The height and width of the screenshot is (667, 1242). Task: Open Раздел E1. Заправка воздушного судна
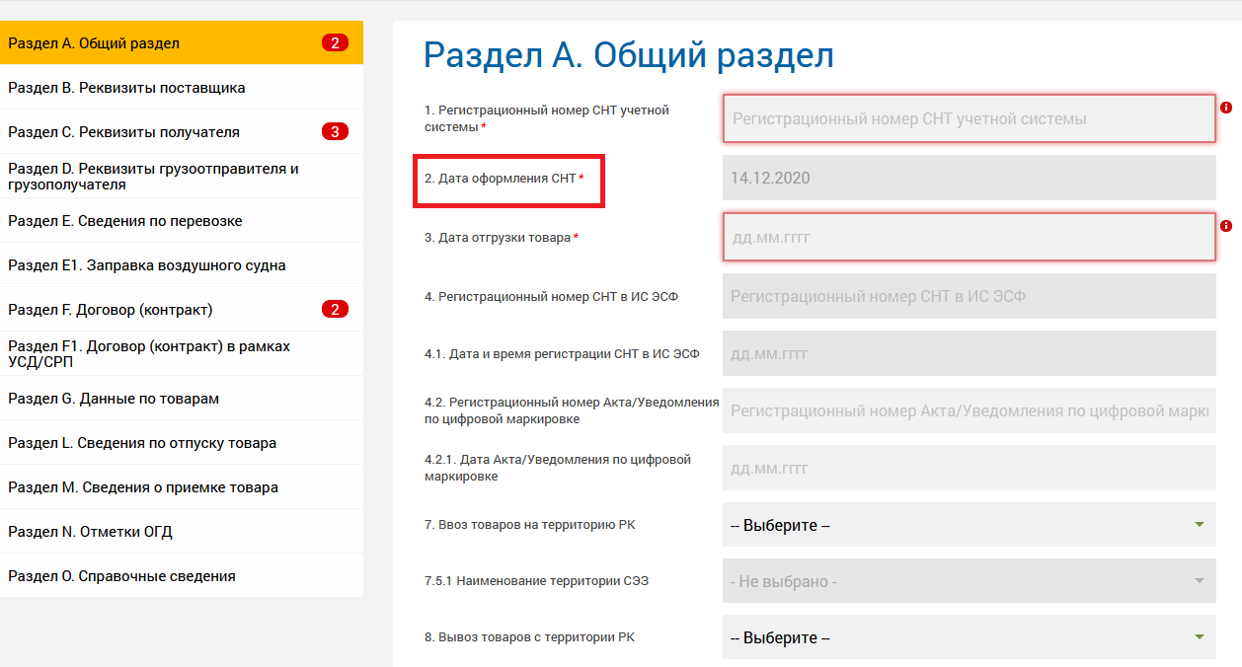click(x=182, y=265)
